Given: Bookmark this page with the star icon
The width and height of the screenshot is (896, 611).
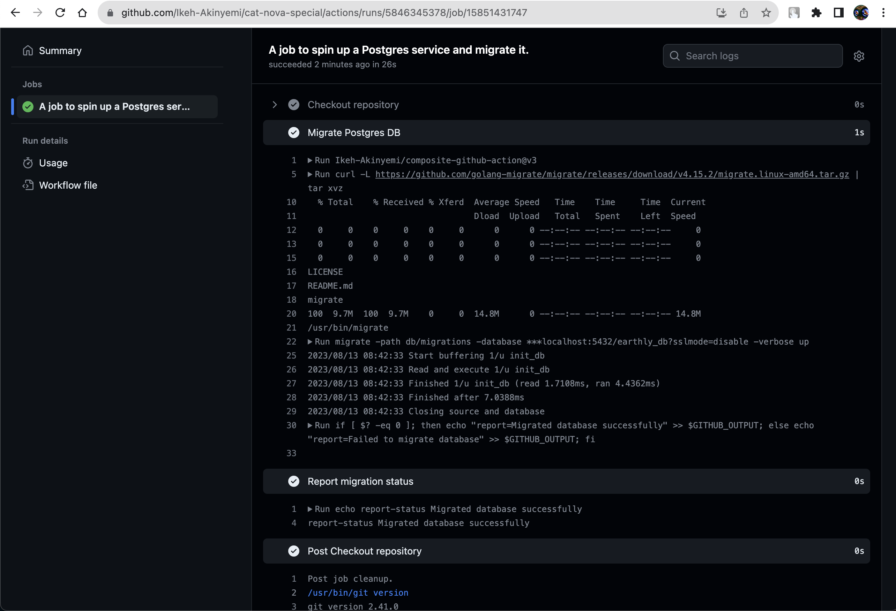Looking at the screenshot, I should point(766,13).
